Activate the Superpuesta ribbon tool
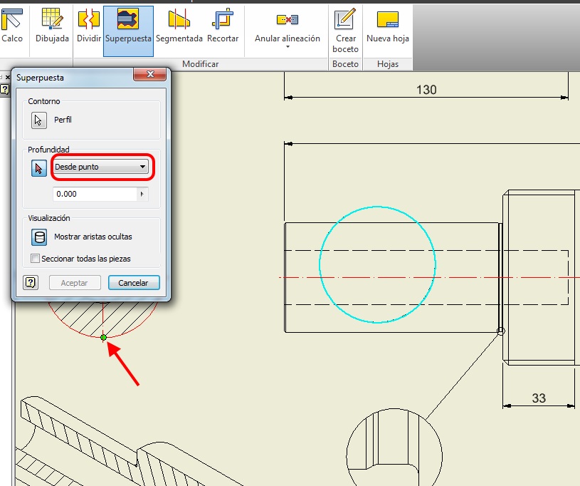 [x=128, y=26]
